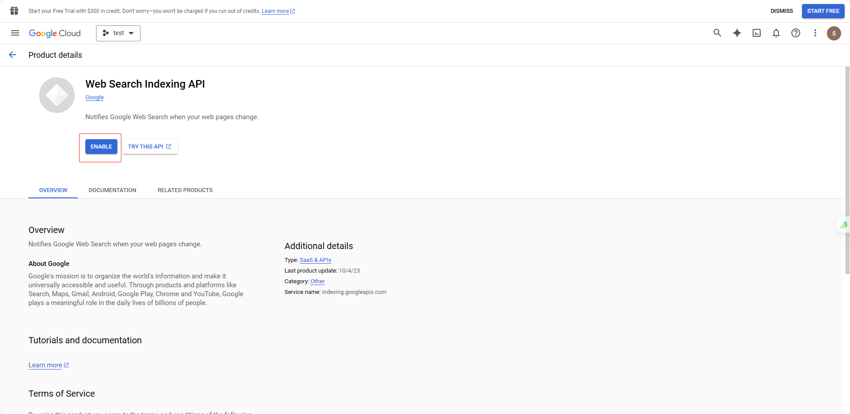The image size is (850, 414).
Task: Go back using the Product details arrow
Action: [12, 55]
